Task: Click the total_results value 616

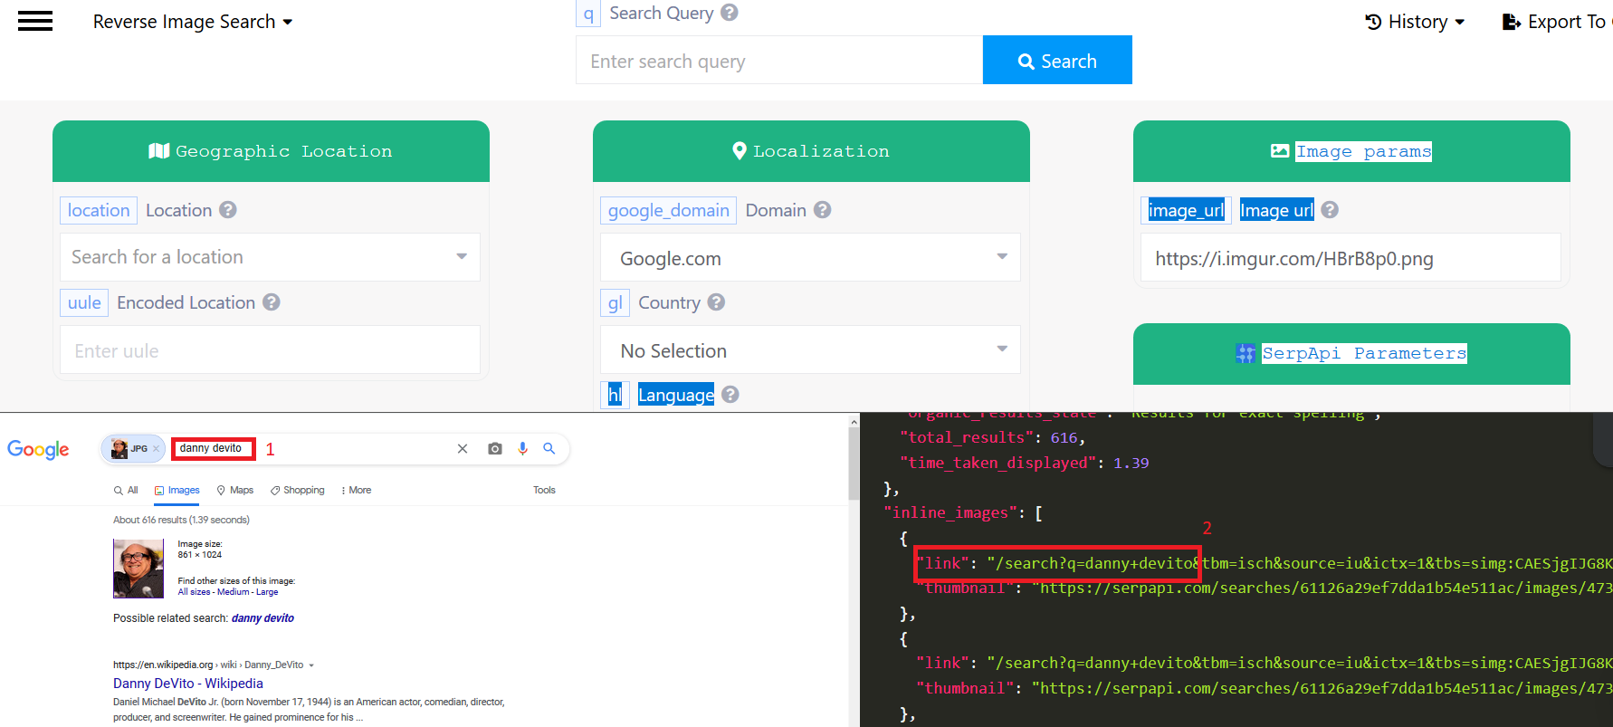Action: (x=1064, y=437)
